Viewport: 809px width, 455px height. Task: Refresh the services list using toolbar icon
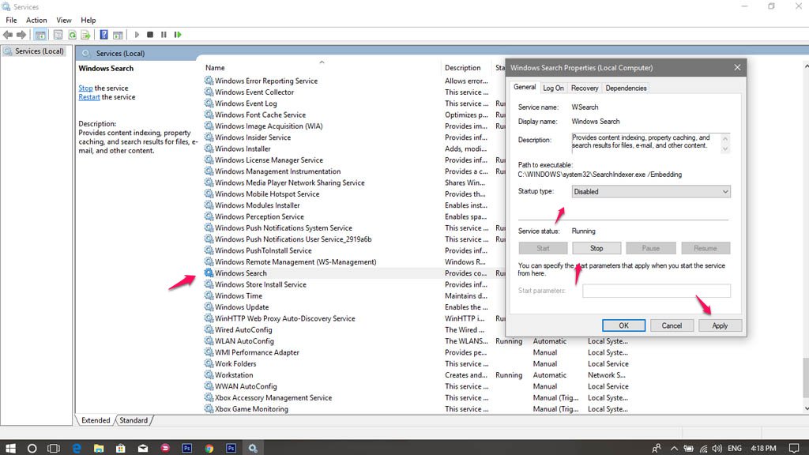point(72,35)
